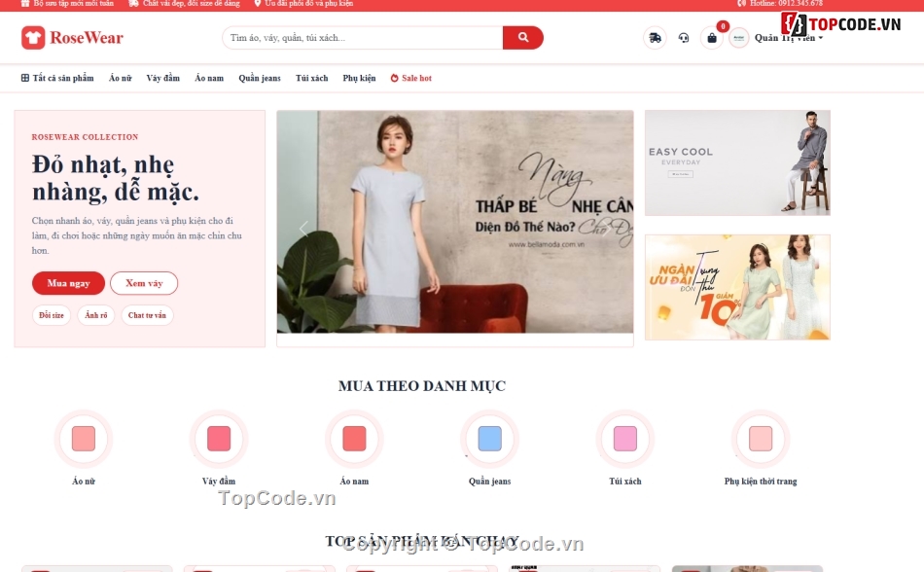Screen dimensions: 924x572
Task: Click the ROSEWEAR COLLECTION label
Action: [85, 137]
